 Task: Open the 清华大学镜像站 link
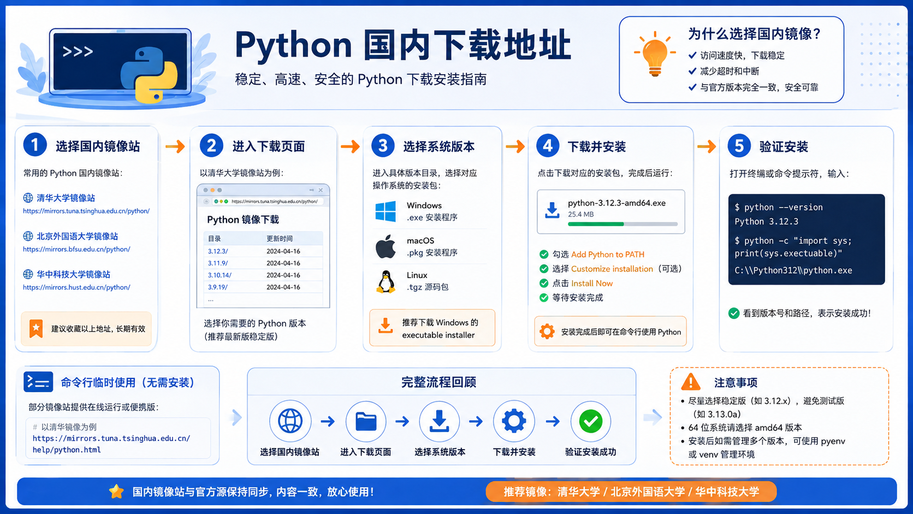tap(66, 198)
